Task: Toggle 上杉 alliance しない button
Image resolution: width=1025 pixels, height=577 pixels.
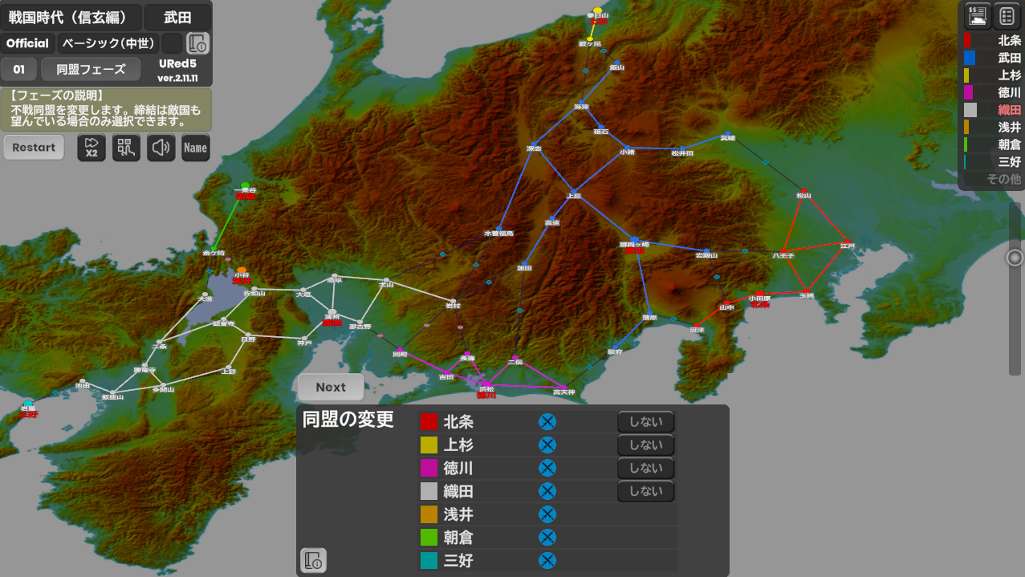Action: pos(645,445)
